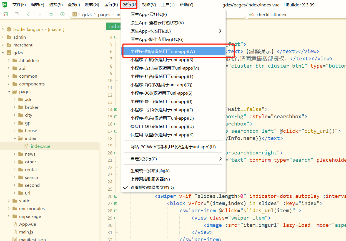Screen dimensions: 346x241
Task: Click the folder icon of admin project
Action: 9,37
